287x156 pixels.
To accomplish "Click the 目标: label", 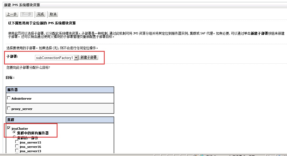I will pos(10,78).
